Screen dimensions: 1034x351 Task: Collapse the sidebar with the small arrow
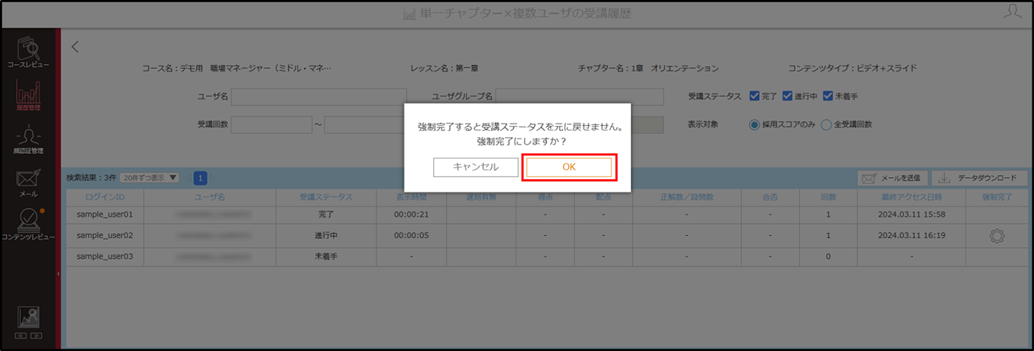tap(58, 274)
